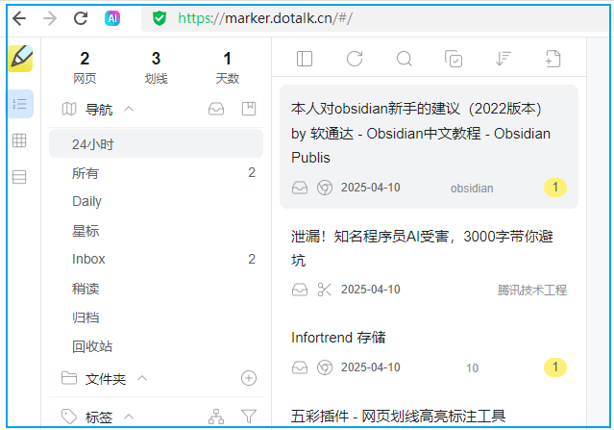Click the 10 tag on Infortrend article
The height and width of the screenshot is (430, 614).
[x=472, y=368]
